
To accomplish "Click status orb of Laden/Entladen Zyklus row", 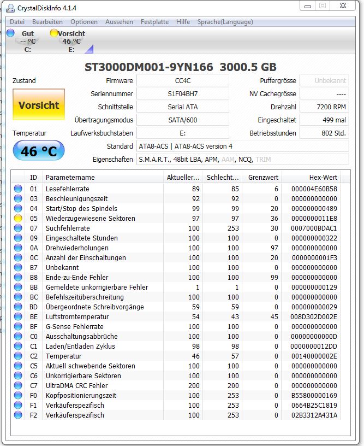I will [x=18, y=346].
